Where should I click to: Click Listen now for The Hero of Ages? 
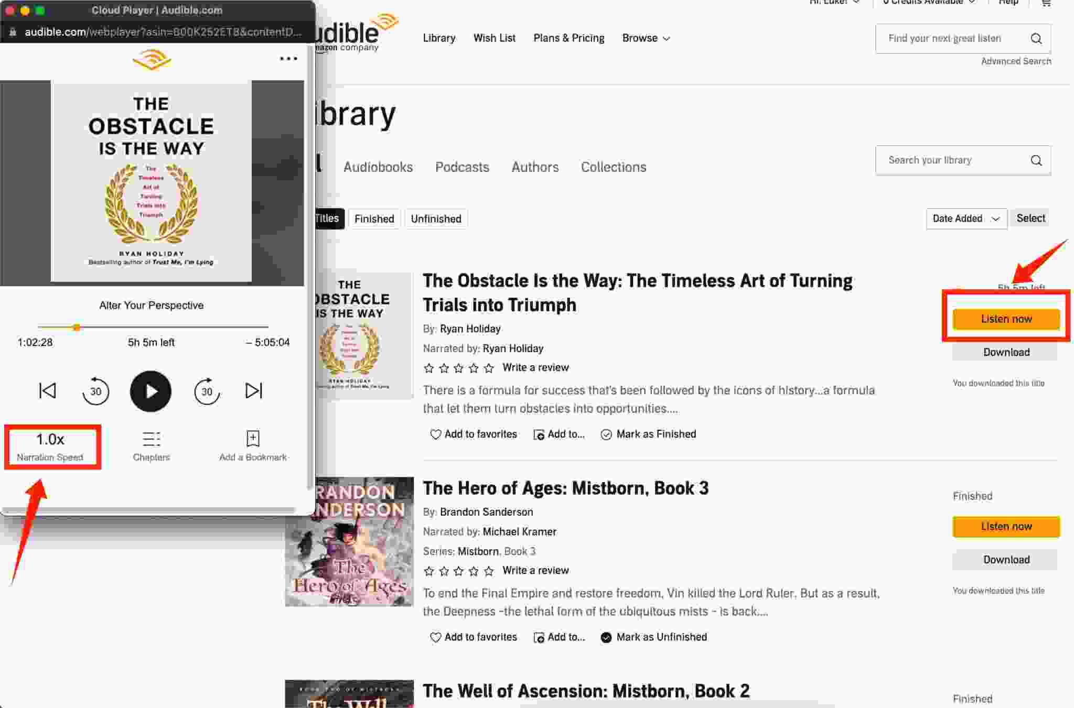point(1006,527)
